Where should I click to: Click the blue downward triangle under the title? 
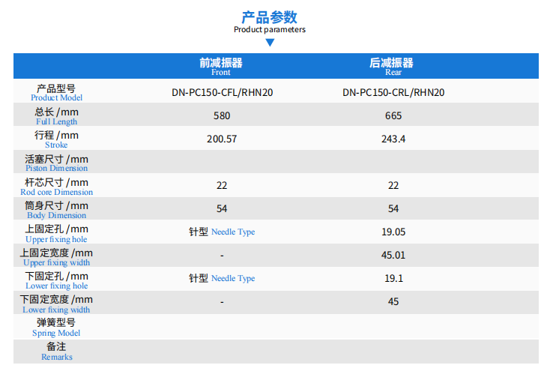tap(270, 43)
